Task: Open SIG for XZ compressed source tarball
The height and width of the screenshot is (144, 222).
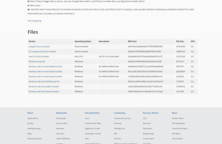Action: click(192, 51)
